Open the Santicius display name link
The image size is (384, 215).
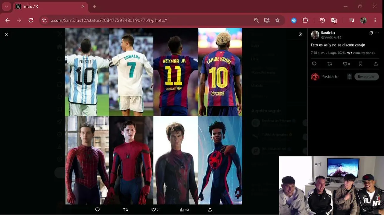tap(328, 33)
